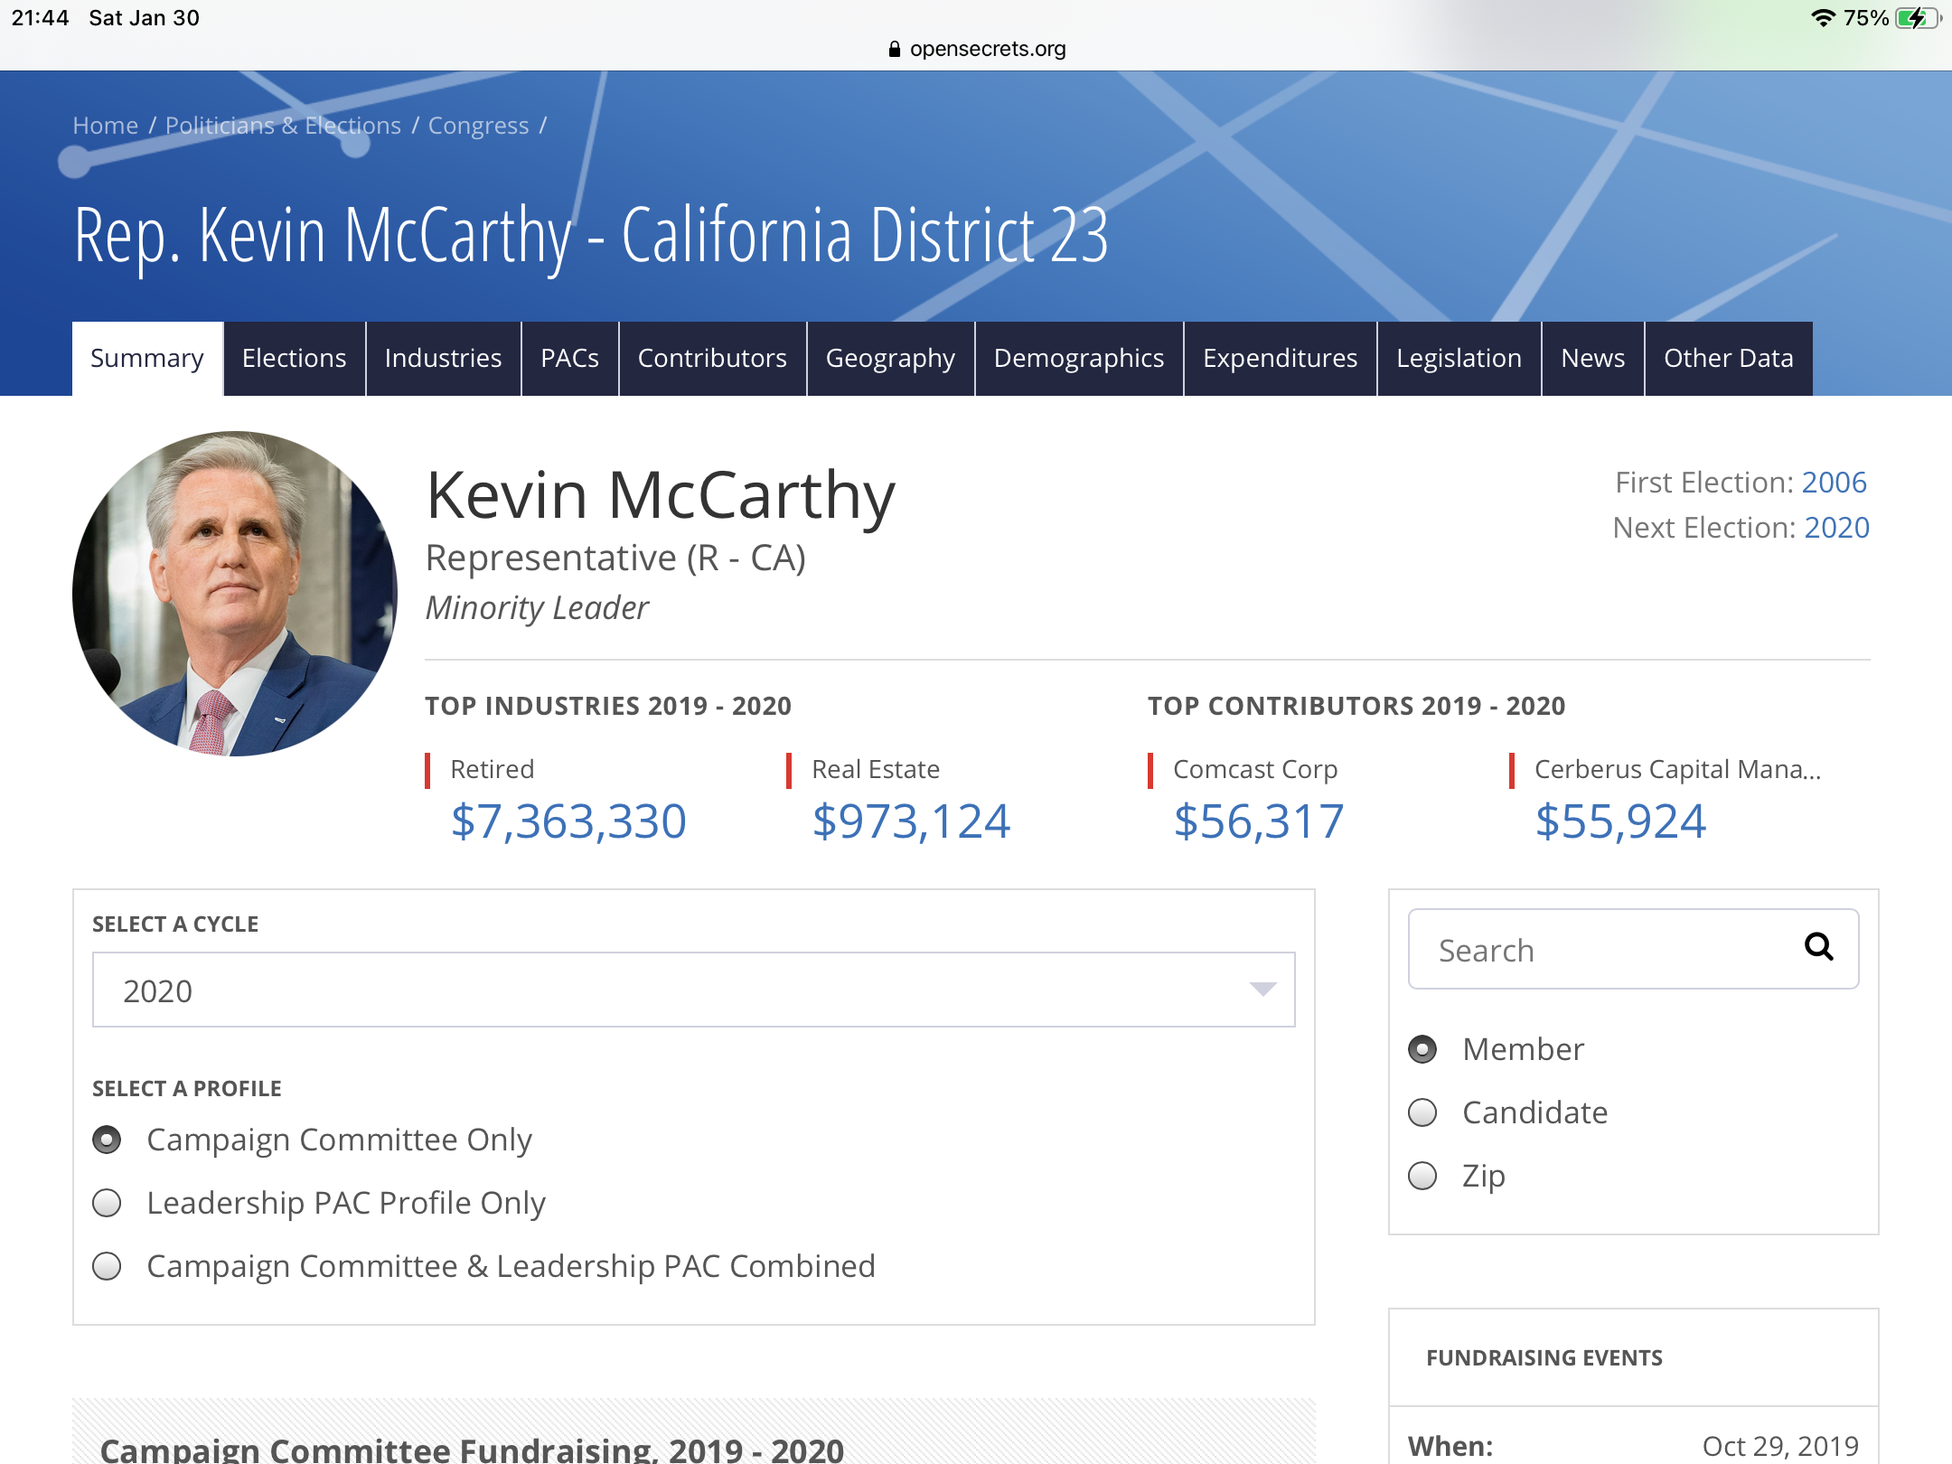Select Leadership PAC Profile Only option
Image resolution: width=1952 pixels, height=1464 pixels.
click(107, 1203)
